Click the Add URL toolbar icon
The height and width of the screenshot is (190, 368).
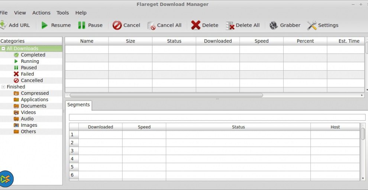tap(3, 25)
